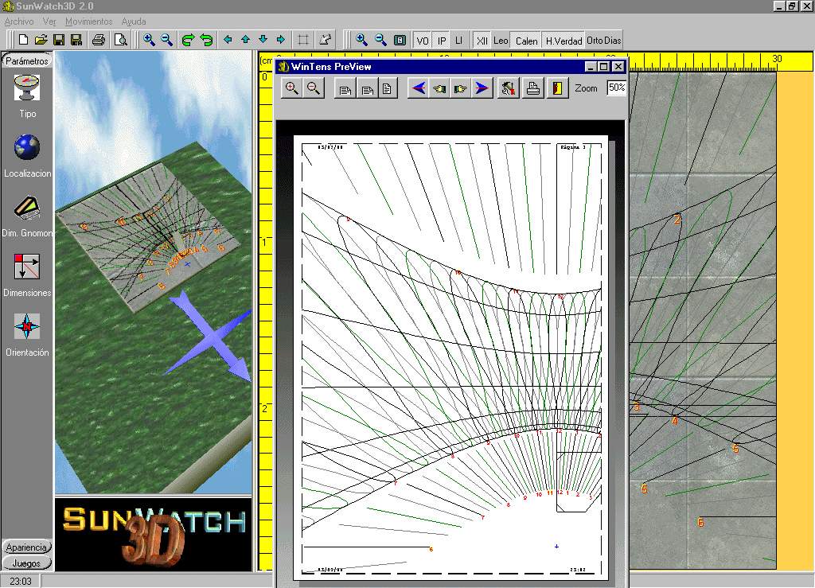Toggle the H.Verdad true time button

[563, 40]
